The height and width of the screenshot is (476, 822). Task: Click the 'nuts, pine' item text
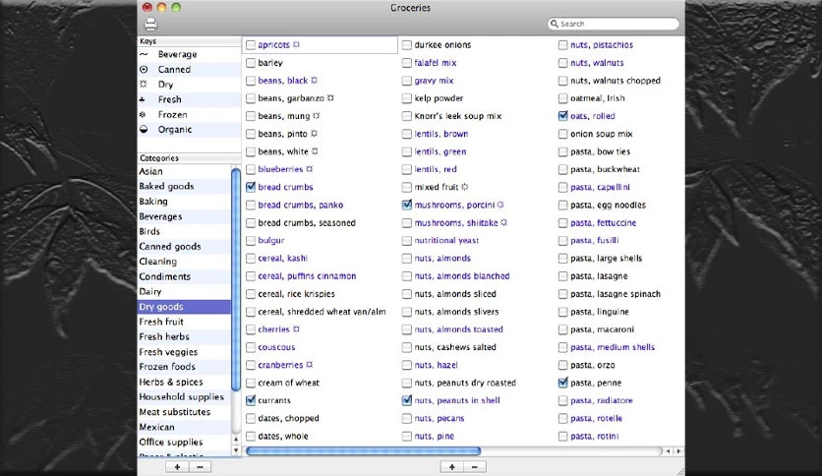coord(434,436)
